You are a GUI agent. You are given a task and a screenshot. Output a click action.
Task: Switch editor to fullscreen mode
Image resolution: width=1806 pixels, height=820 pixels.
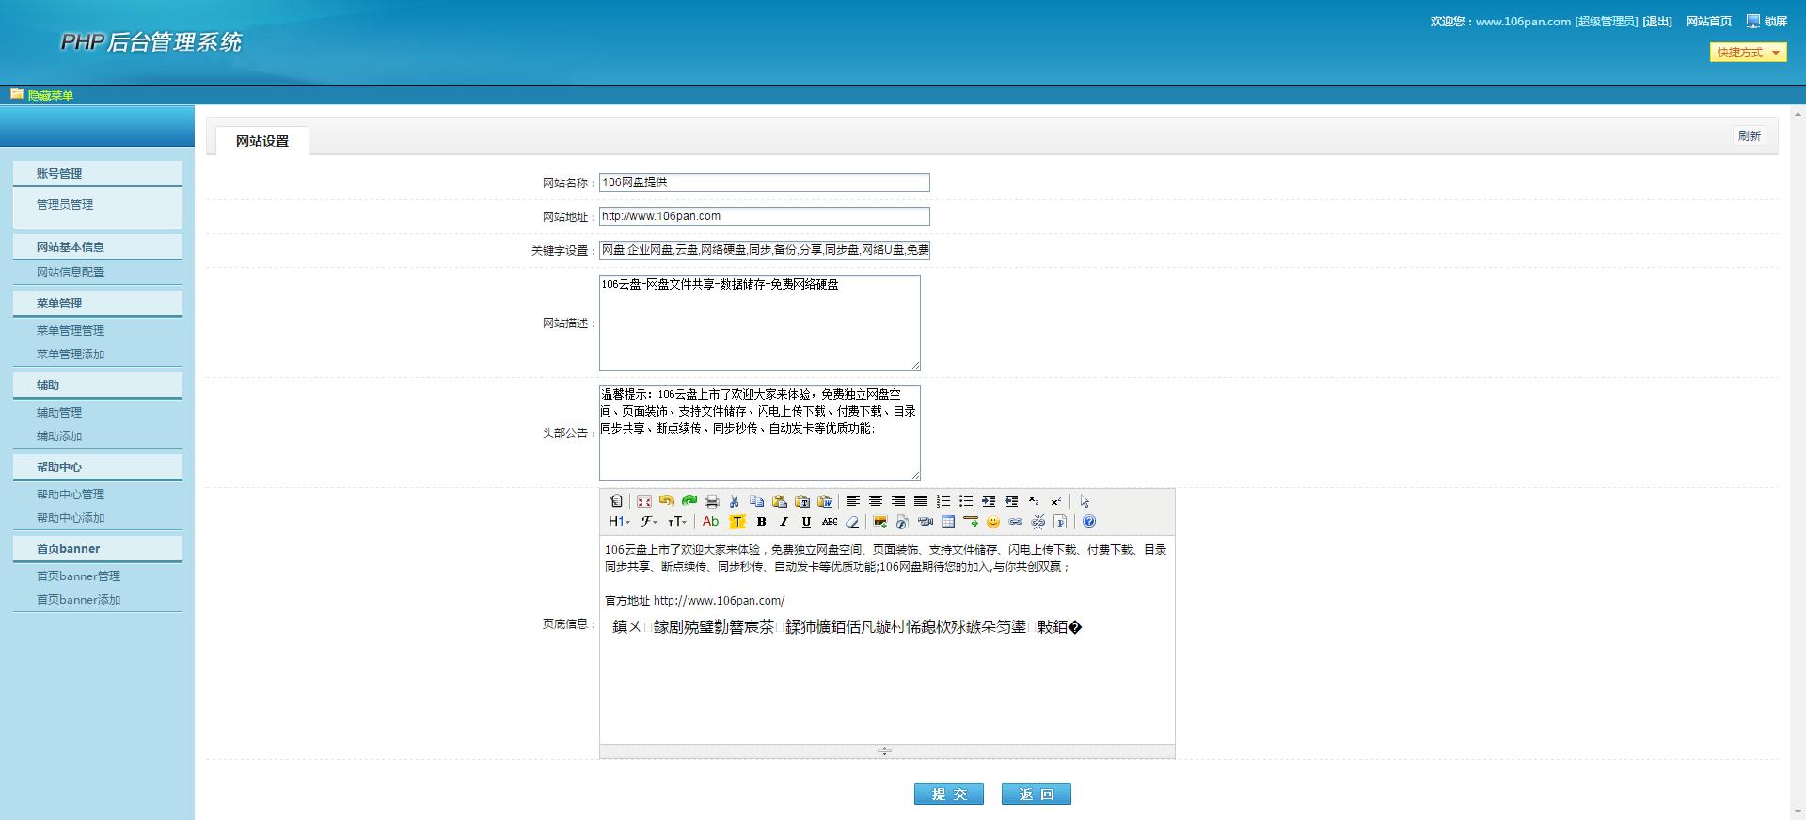(643, 501)
